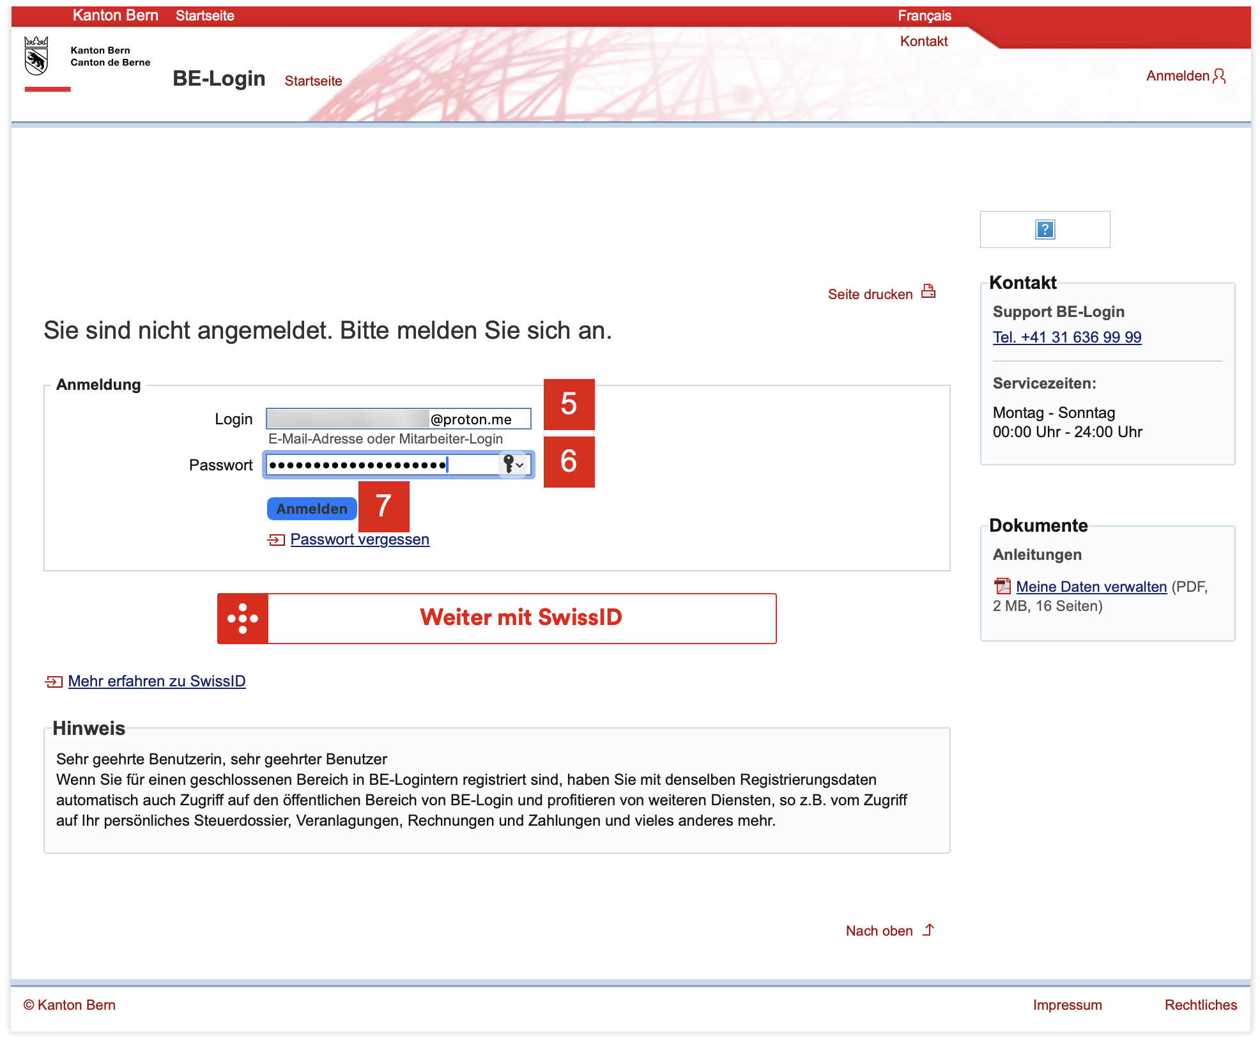
Task: Switch language to Français
Action: click(x=924, y=15)
